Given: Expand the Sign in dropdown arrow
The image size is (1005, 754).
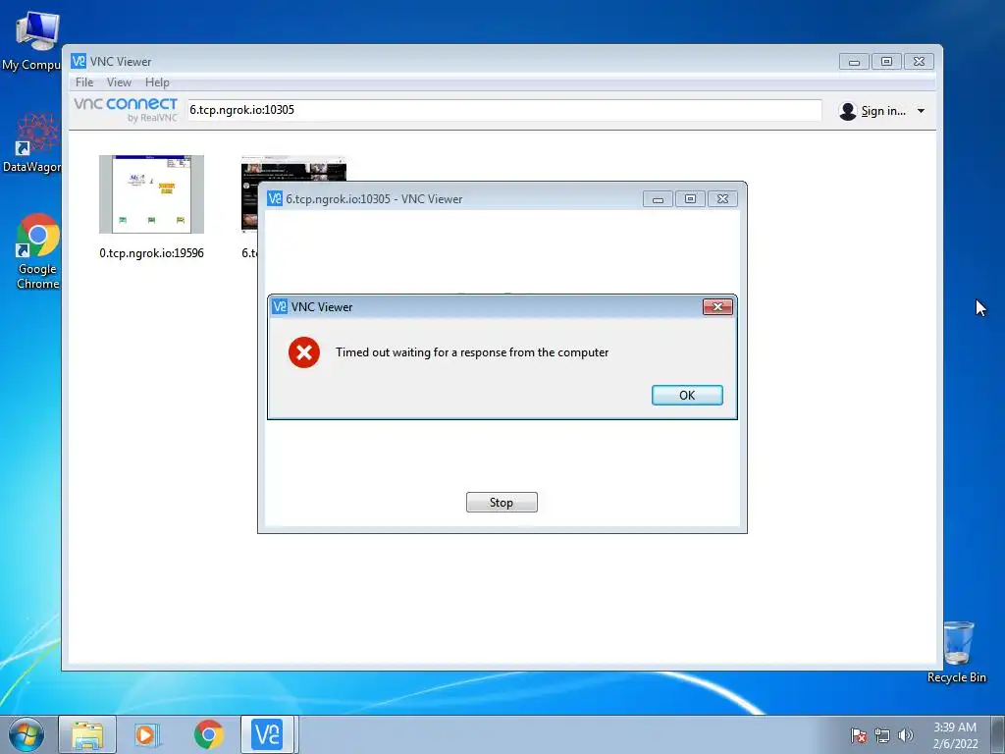Looking at the screenshot, I should tap(921, 111).
